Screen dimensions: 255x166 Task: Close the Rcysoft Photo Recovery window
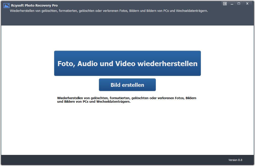click(247, 4)
